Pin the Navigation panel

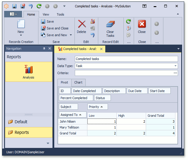coord(44,49)
